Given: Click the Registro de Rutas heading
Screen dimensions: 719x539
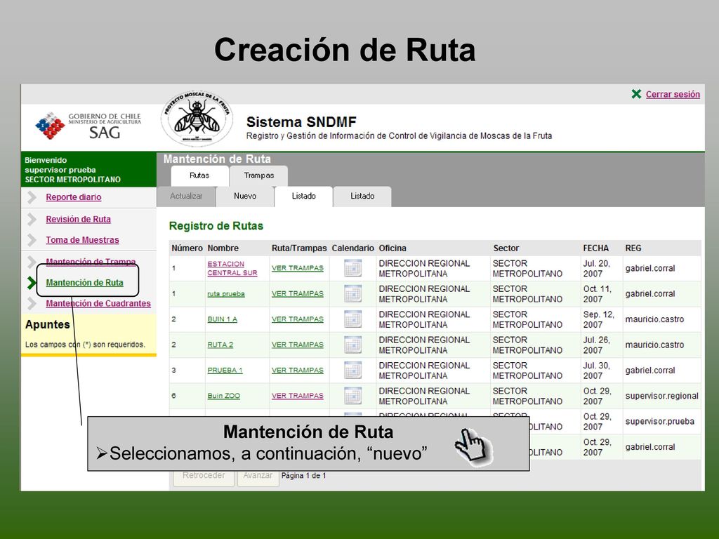Looking at the screenshot, I should coord(216,226).
